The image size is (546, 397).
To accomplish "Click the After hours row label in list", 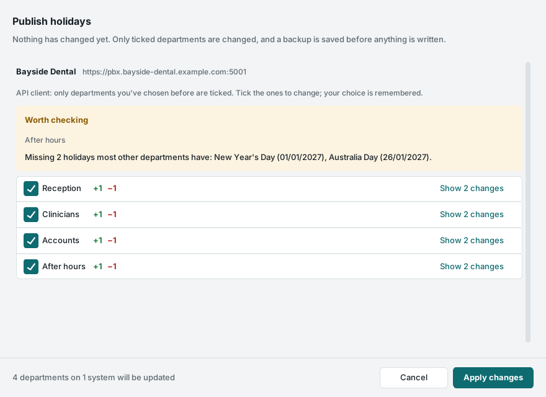I will (64, 267).
